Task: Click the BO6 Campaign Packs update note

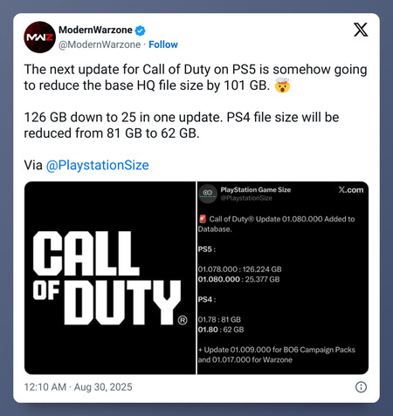Action: coord(277,355)
